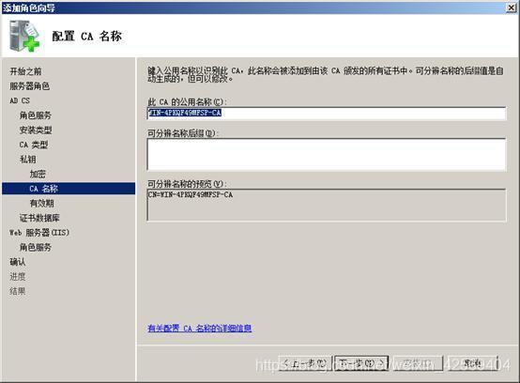Close the 添加角色向导 window
This screenshot has height=383, width=520.
[511, 8]
